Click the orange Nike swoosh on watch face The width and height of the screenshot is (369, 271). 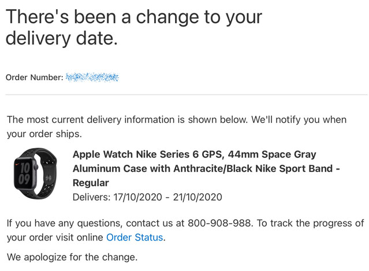18,164
